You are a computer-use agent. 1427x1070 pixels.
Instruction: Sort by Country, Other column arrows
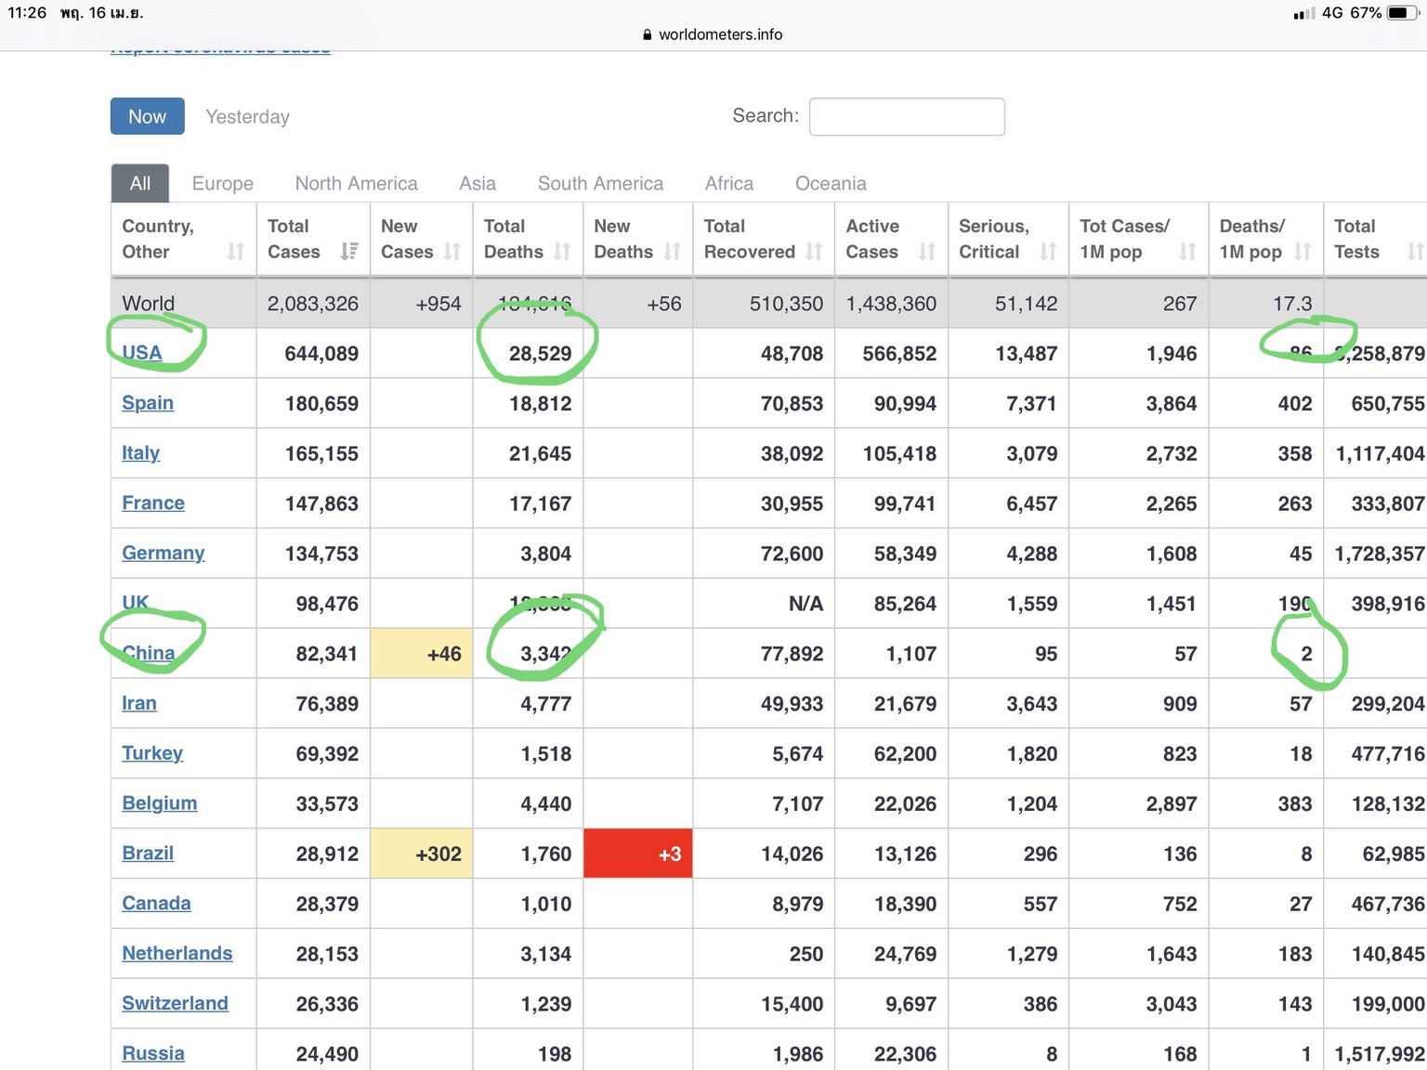236,252
